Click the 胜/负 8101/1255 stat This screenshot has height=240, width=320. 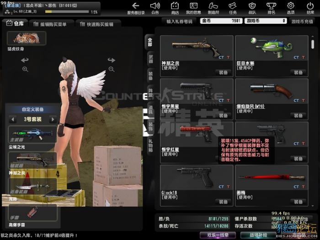point(193,219)
